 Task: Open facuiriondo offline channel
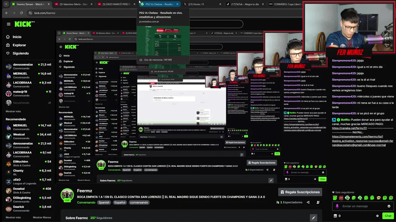coord(28,103)
